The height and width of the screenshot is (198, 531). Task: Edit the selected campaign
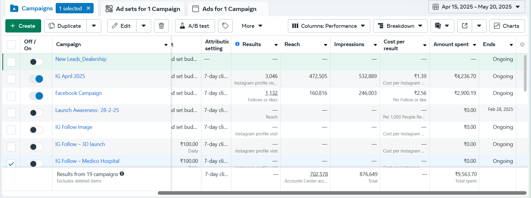[x=122, y=26]
